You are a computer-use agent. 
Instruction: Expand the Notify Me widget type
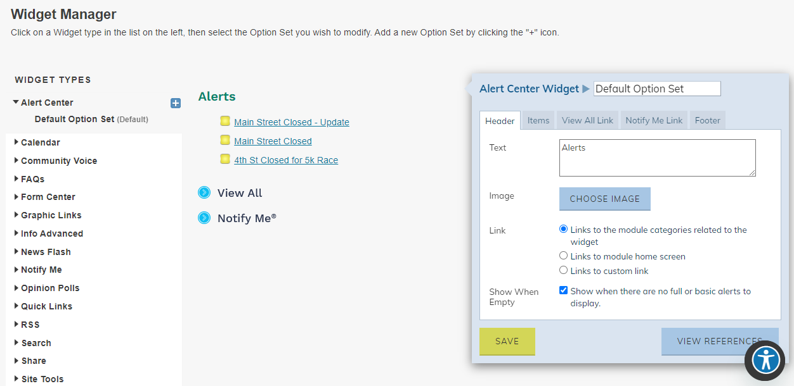(x=16, y=270)
